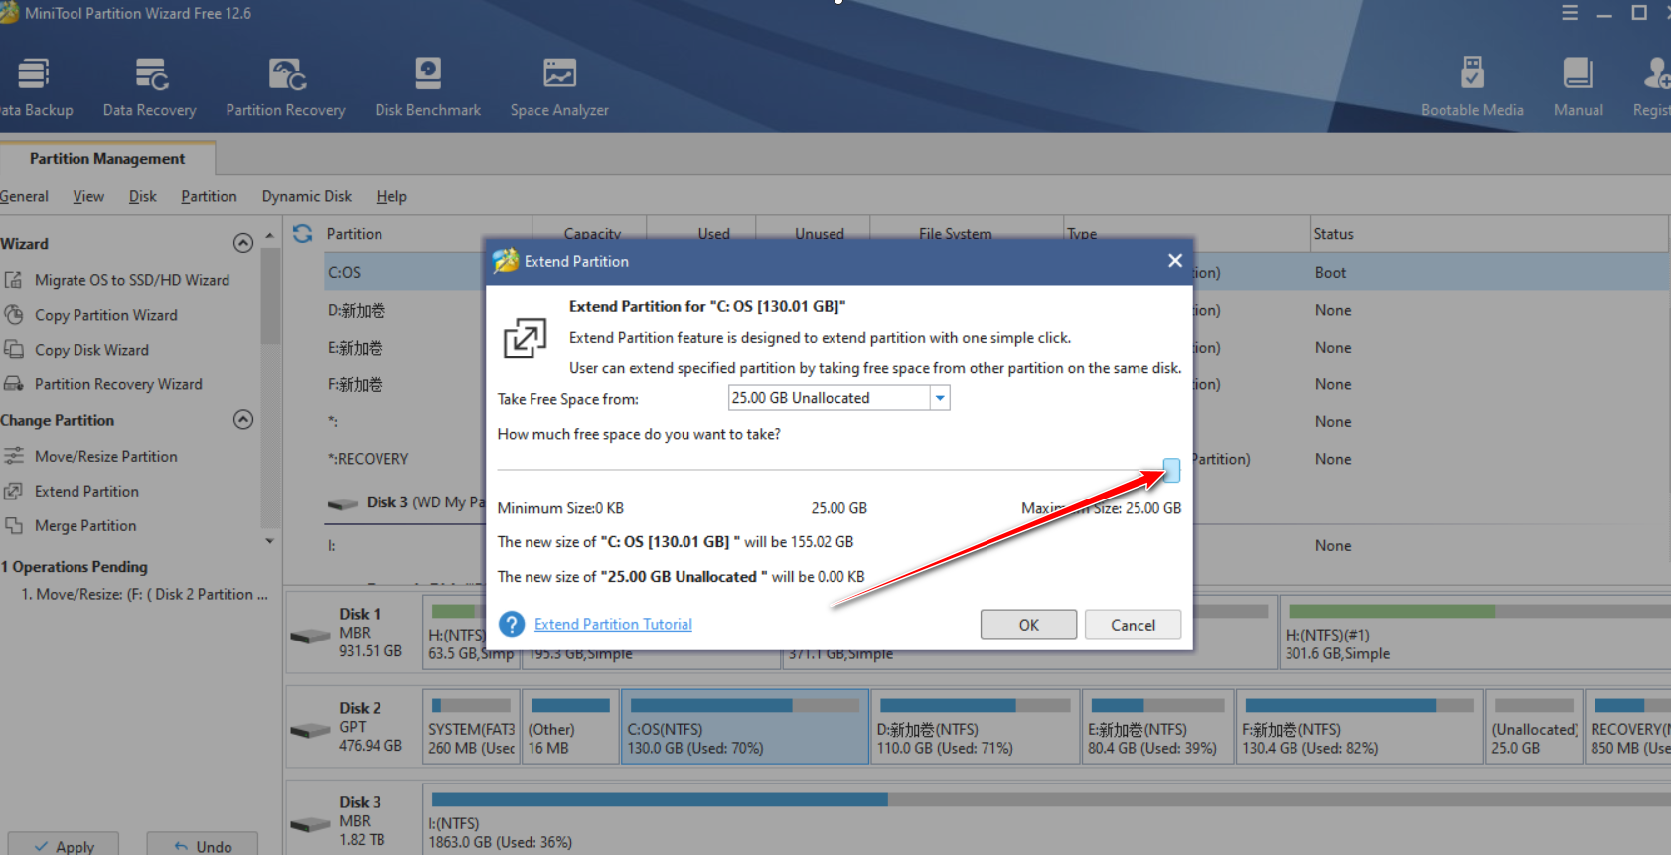Click the Copy Disk Wizard icon
The width and height of the screenshot is (1671, 855).
[14, 350]
